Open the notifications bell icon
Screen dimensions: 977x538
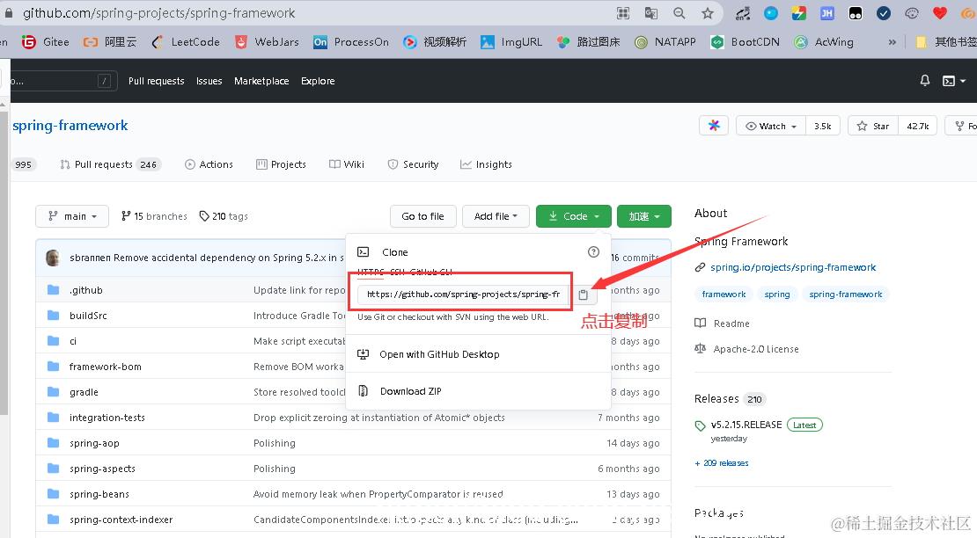925,80
